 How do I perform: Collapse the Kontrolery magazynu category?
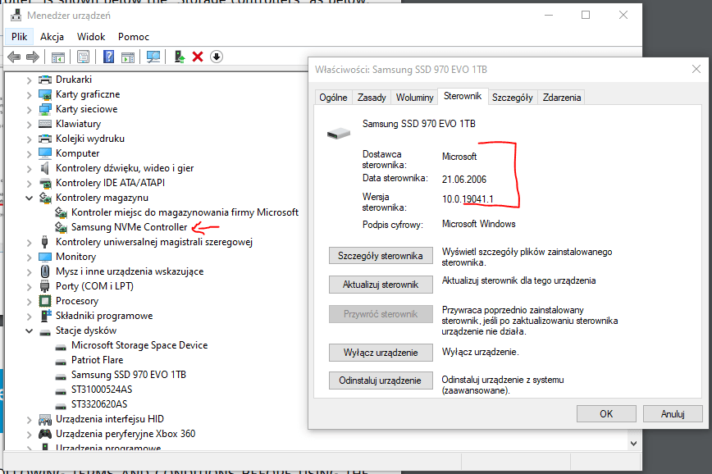(x=29, y=198)
